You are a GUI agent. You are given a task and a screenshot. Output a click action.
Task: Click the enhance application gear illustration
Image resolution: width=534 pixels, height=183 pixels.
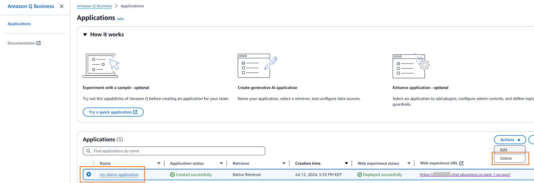pos(411,66)
